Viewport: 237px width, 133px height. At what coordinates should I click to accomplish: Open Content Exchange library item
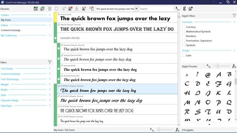(x=11, y=30)
